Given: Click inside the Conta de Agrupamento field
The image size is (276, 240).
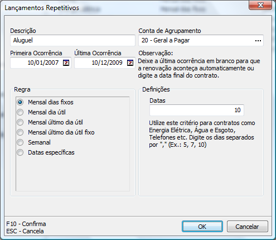Looking at the screenshot, I should 197,40.
